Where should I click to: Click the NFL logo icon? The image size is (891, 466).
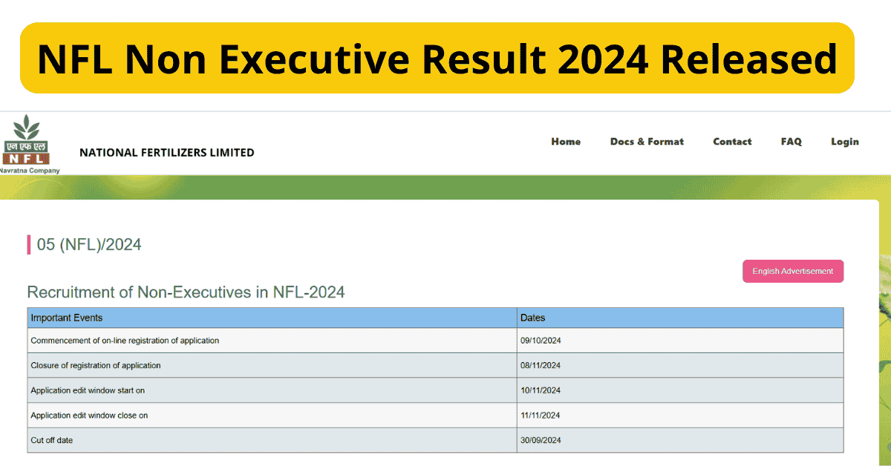pyautogui.click(x=27, y=140)
